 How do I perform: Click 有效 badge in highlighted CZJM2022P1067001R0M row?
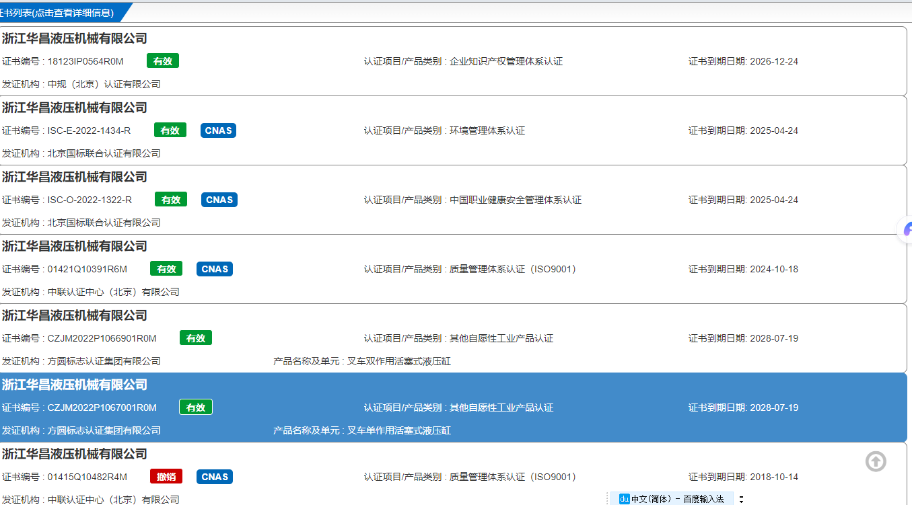click(196, 407)
